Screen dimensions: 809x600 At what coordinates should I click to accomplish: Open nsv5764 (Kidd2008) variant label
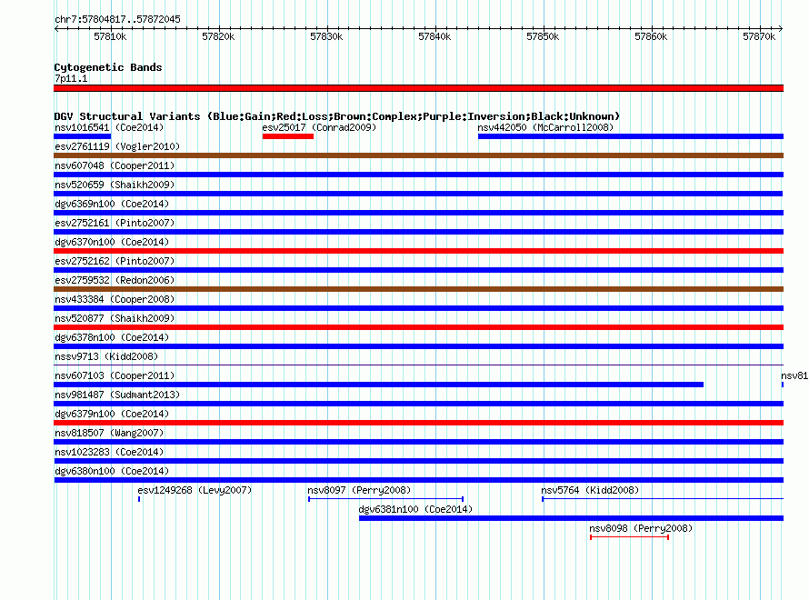(x=590, y=490)
